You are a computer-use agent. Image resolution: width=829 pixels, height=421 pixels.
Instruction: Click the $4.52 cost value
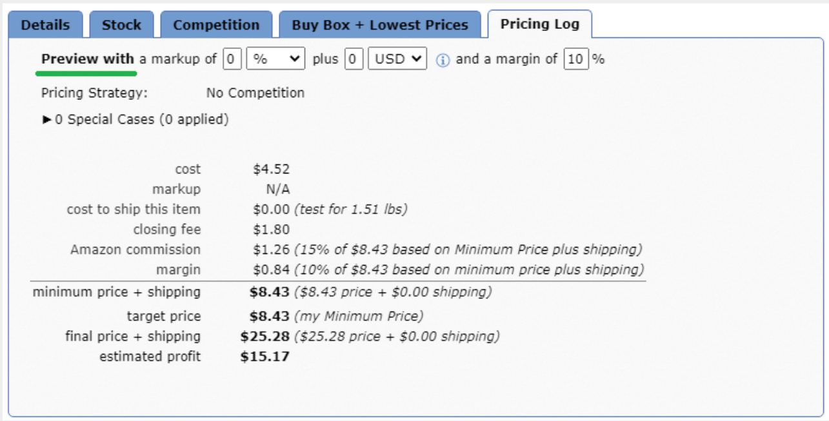(272, 170)
